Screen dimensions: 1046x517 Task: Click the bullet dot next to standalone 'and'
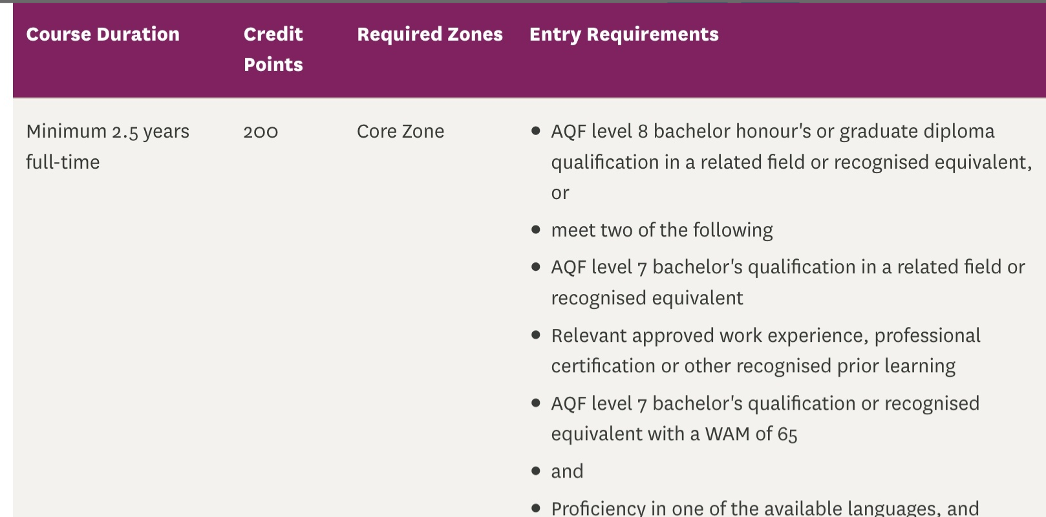coord(535,470)
